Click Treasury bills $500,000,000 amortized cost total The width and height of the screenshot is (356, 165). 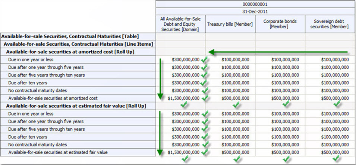(x=230, y=98)
